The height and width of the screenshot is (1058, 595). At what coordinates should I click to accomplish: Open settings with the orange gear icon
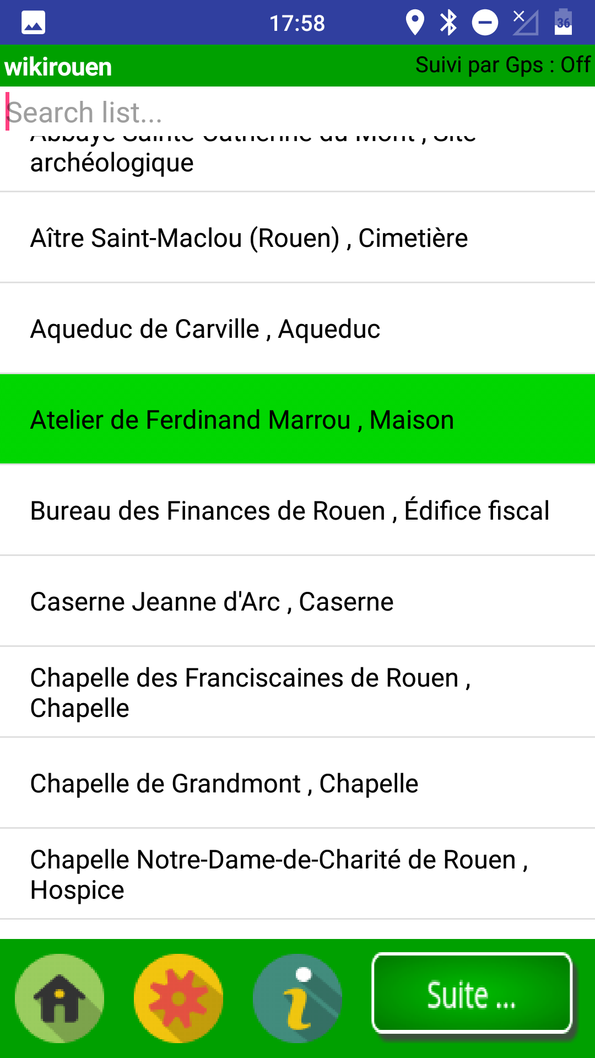[178, 998]
